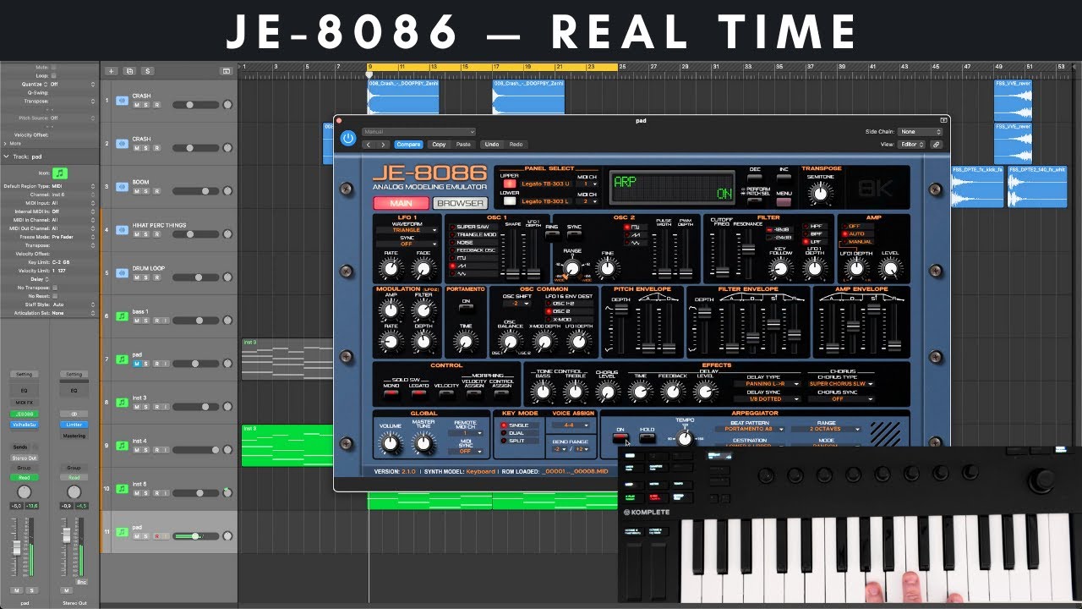Go to next preset with right arrow
The image size is (1082, 609).
click(383, 145)
